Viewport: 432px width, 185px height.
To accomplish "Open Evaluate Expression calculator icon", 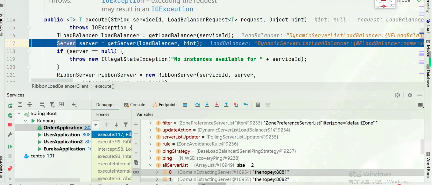I will coord(258,105).
